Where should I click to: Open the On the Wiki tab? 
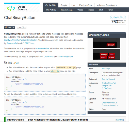click(x=51, y=5)
